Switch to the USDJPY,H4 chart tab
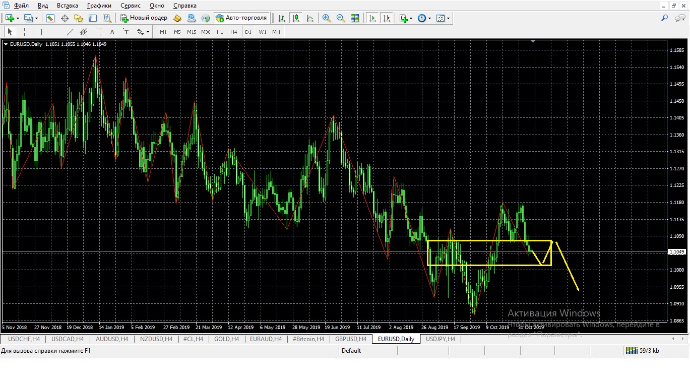Image resolution: width=690 pixels, height=387 pixels. tap(441, 339)
